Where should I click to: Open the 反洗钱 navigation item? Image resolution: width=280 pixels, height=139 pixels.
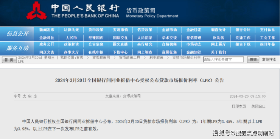coord(218,38)
